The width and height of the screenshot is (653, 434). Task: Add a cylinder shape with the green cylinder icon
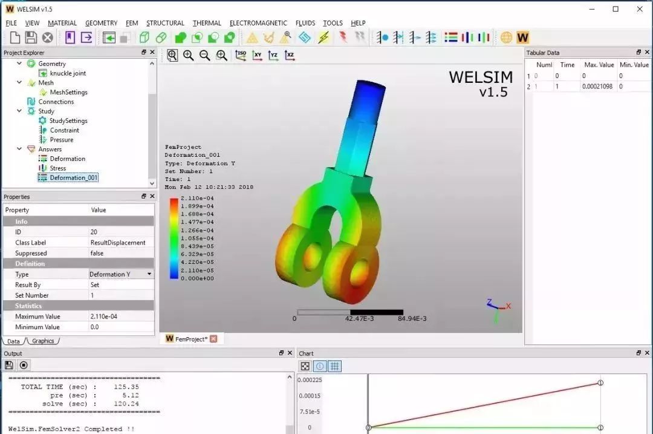(161, 38)
